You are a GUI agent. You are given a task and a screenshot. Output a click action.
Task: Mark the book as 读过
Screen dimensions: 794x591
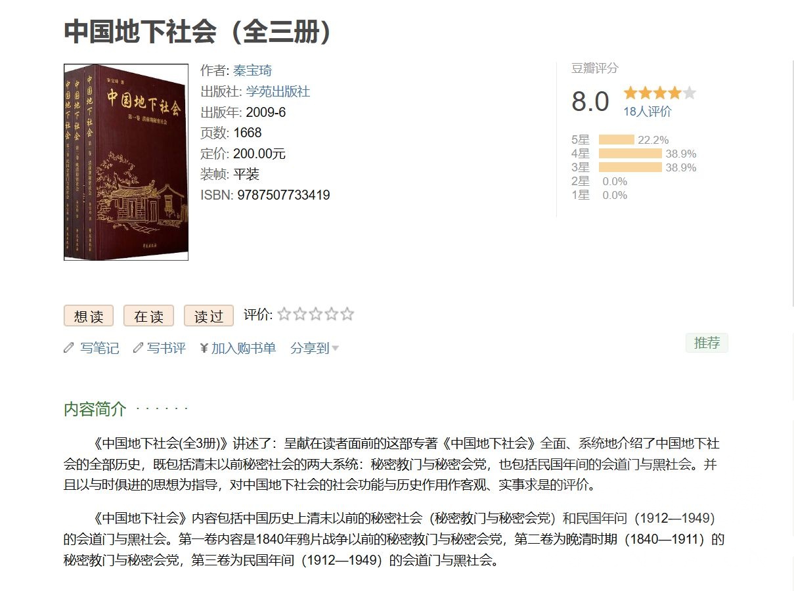click(x=209, y=316)
